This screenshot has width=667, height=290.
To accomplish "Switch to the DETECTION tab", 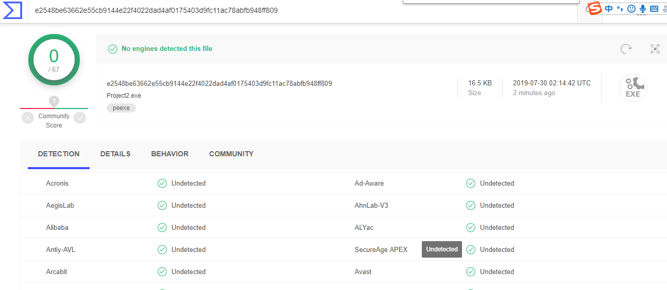I will (x=59, y=154).
